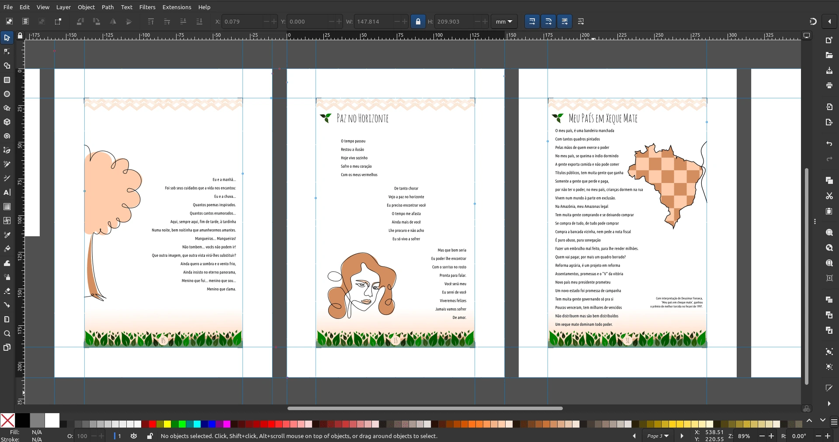The image size is (839, 442).
Task: Select the 3D Box tool
Action: 7,122
